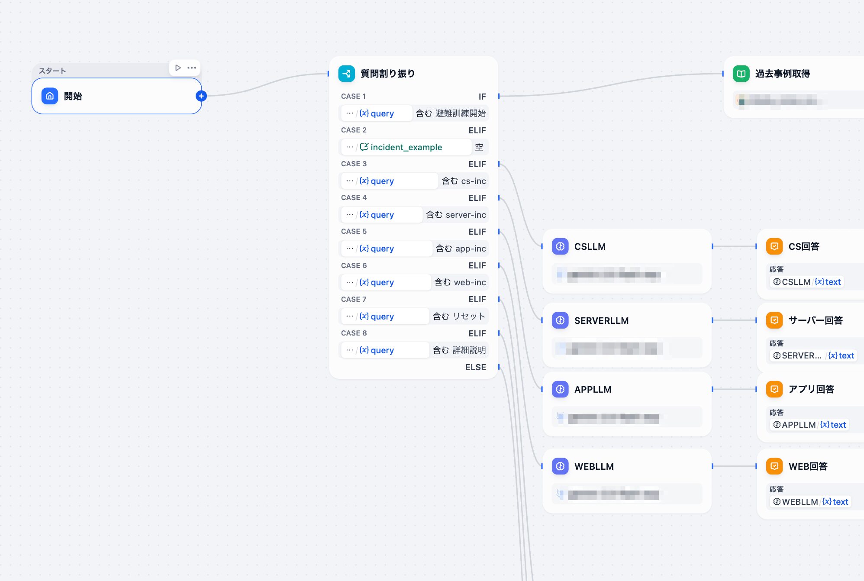Select the WEBLLM node title
Screen dimensions: 864x581
[594, 466]
